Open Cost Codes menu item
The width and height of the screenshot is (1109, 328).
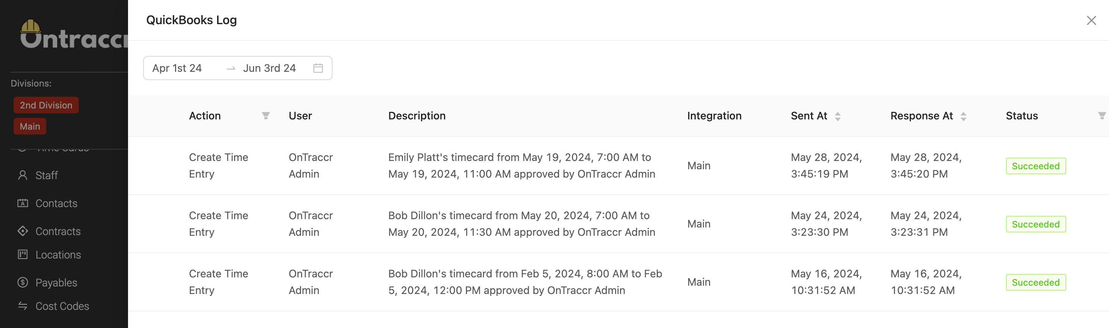click(62, 306)
